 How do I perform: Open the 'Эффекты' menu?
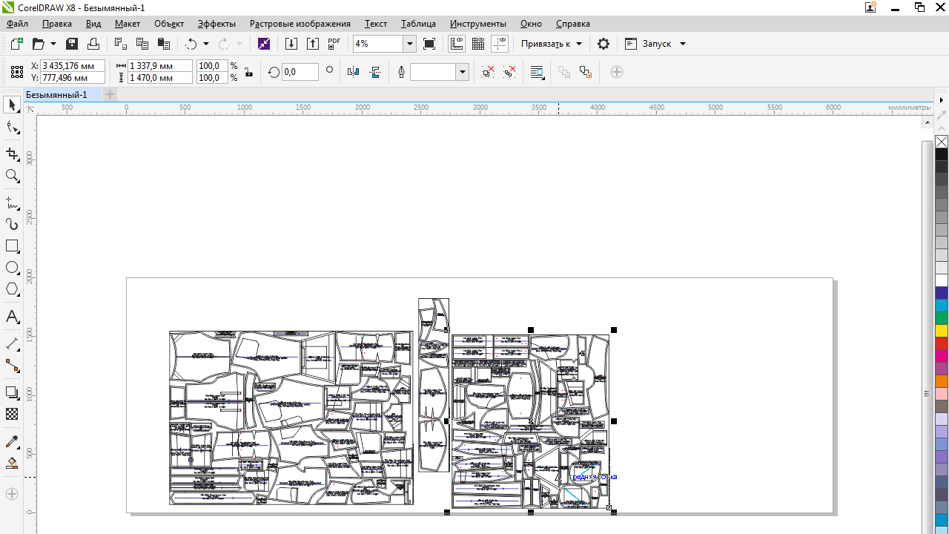point(216,24)
